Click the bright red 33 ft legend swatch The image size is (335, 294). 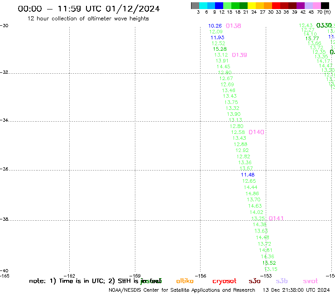click(x=276, y=5)
